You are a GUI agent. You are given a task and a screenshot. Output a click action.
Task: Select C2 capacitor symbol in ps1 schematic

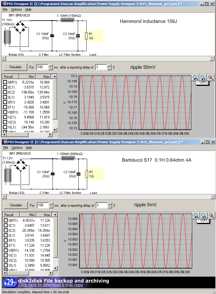(78, 36)
